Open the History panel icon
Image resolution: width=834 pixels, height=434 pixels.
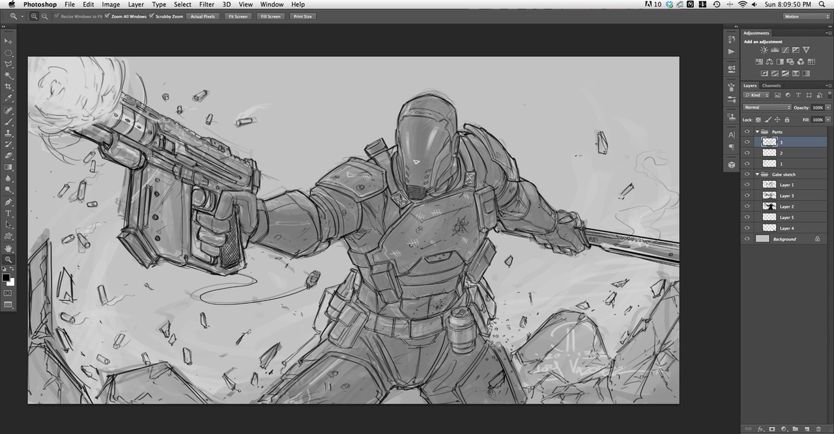coord(731,40)
